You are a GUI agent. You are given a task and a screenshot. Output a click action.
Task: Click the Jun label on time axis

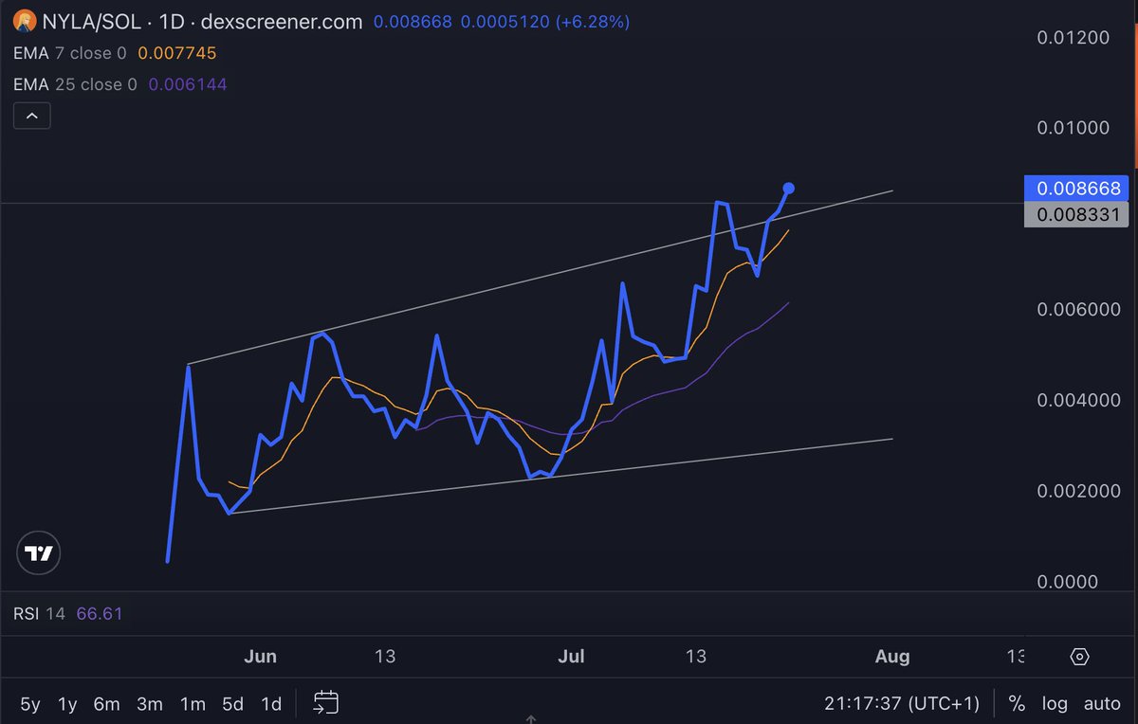coord(260,656)
